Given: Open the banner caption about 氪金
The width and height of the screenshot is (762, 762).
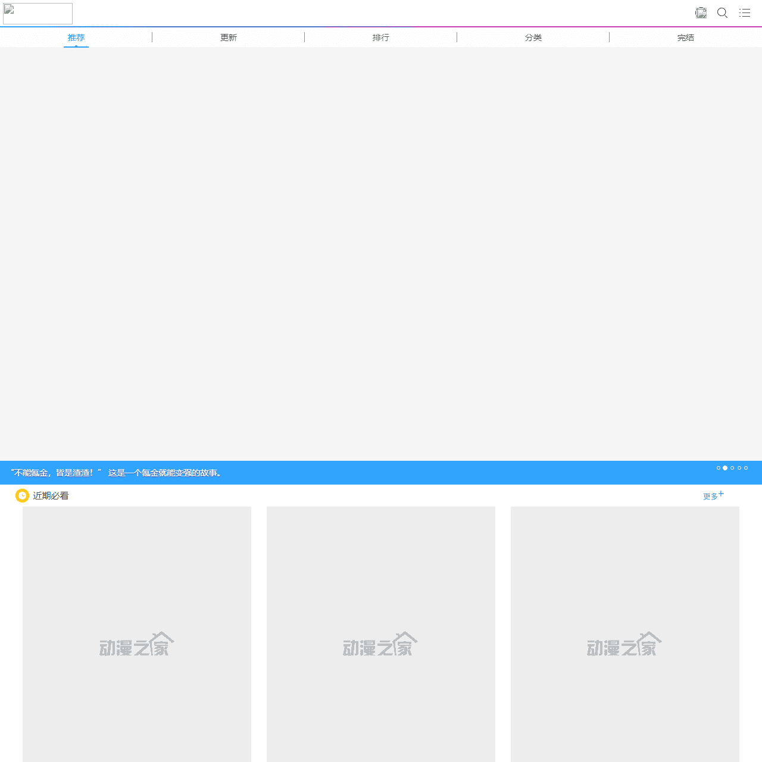Looking at the screenshot, I should coord(117,473).
